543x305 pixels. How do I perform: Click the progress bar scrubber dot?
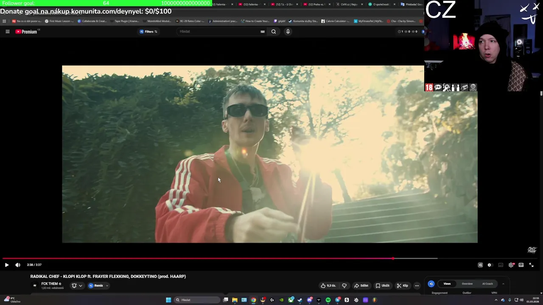(393, 258)
